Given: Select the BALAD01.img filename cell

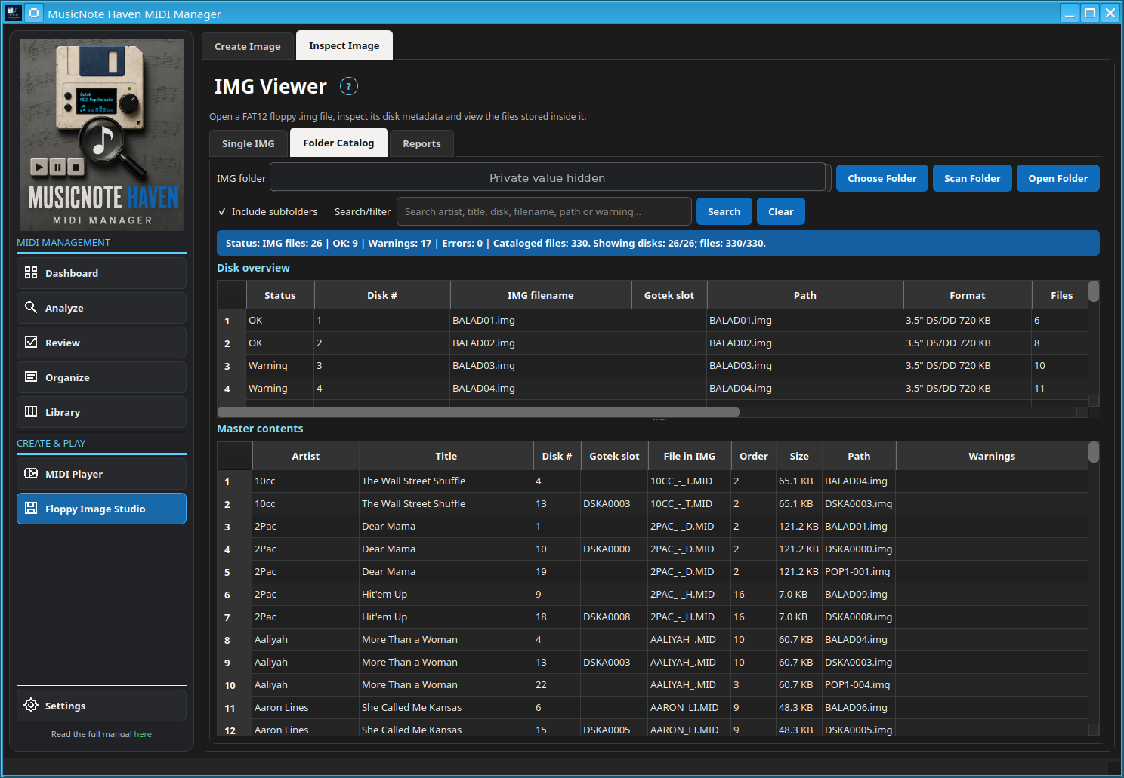Looking at the screenshot, I should click(x=541, y=320).
